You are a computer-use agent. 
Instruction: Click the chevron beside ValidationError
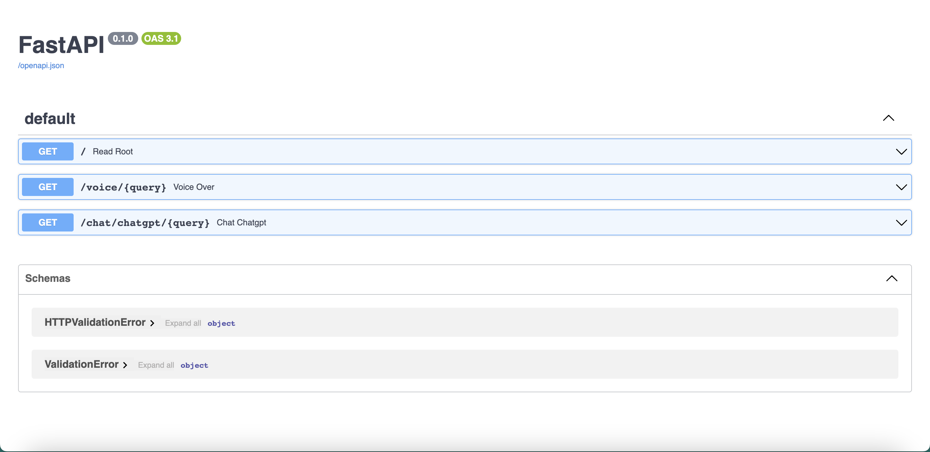click(x=125, y=365)
